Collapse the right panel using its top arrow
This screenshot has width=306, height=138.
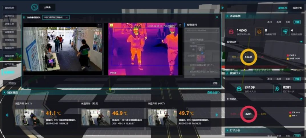(x=223, y=8)
